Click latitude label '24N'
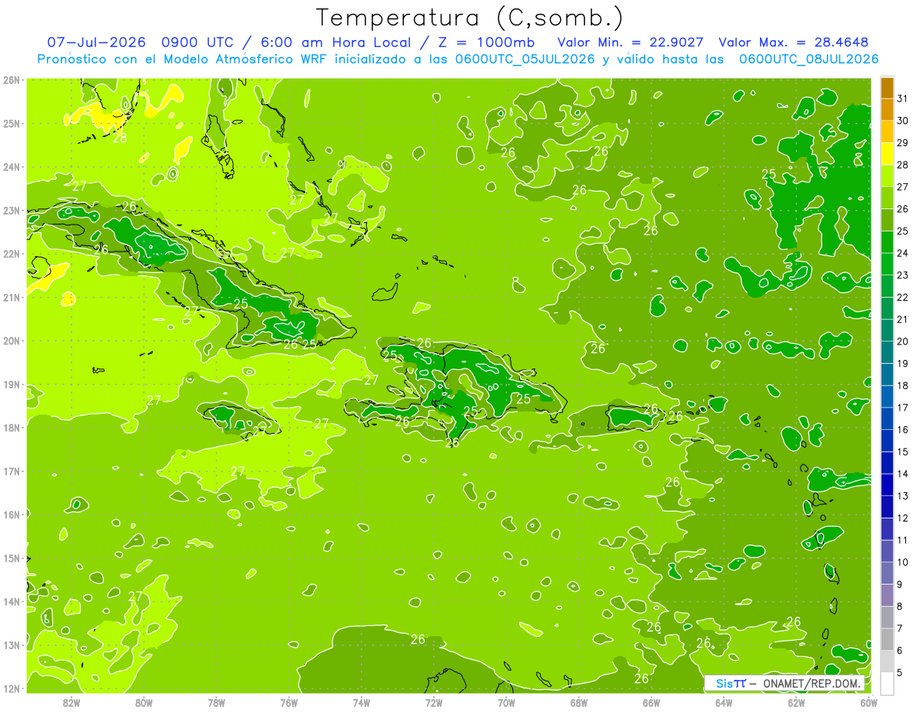This screenshot has width=923, height=713. 12,167
